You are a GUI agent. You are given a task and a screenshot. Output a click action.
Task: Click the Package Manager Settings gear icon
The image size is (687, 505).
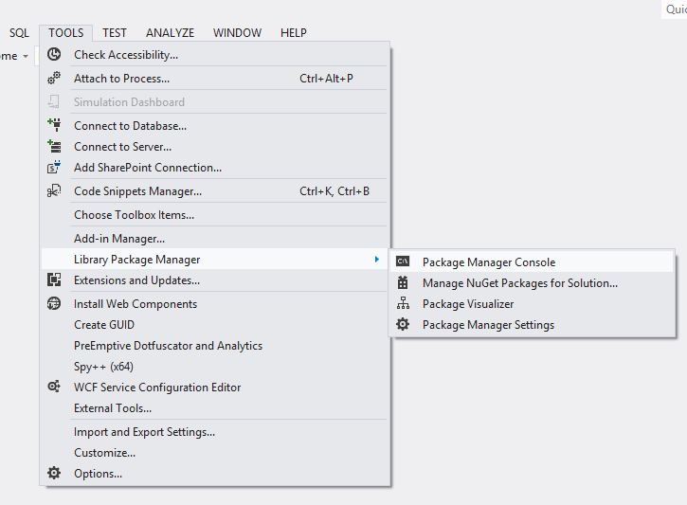(x=403, y=325)
